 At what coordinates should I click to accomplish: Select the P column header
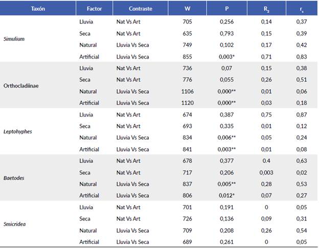tap(229, 9)
